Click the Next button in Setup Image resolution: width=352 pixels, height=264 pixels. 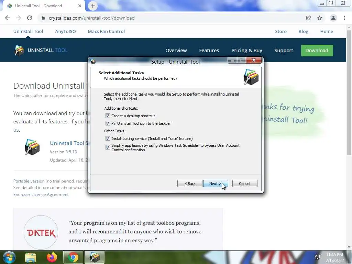coord(216,184)
